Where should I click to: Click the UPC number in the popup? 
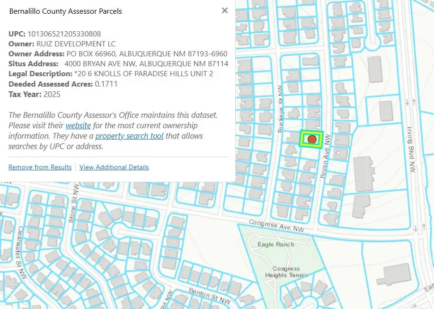pos(64,34)
